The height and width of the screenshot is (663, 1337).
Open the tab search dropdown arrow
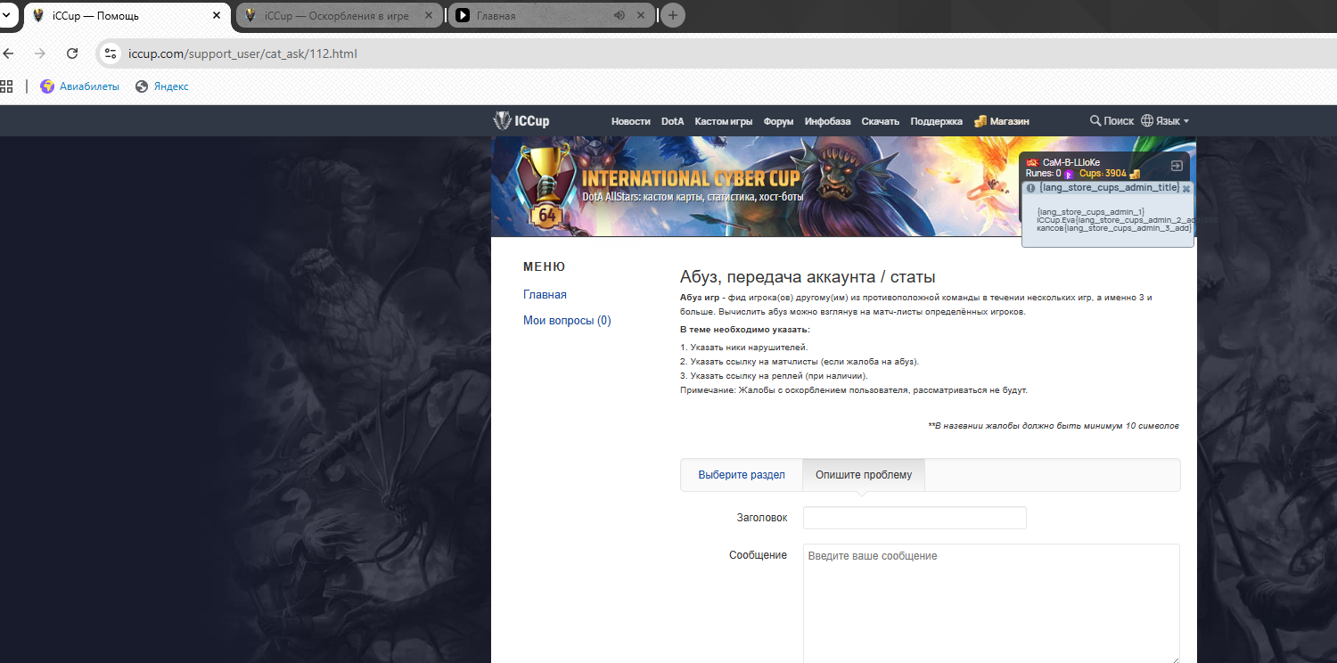tap(7, 15)
